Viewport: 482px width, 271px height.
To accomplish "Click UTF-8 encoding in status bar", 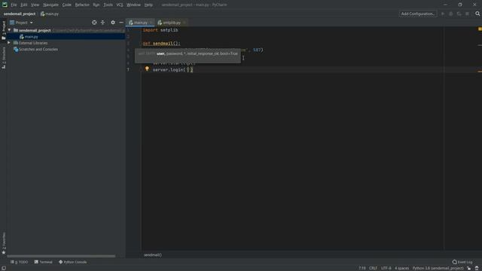I will 386,268.
